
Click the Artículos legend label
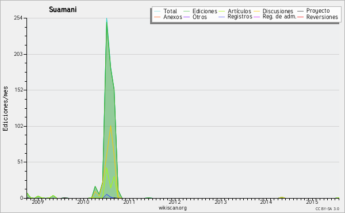(x=239, y=11)
